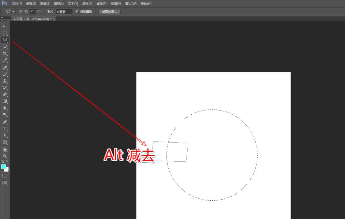Open the 窗口 (Window) menu
This screenshot has width=345, height=219.
pyautogui.click(x=130, y=3)
